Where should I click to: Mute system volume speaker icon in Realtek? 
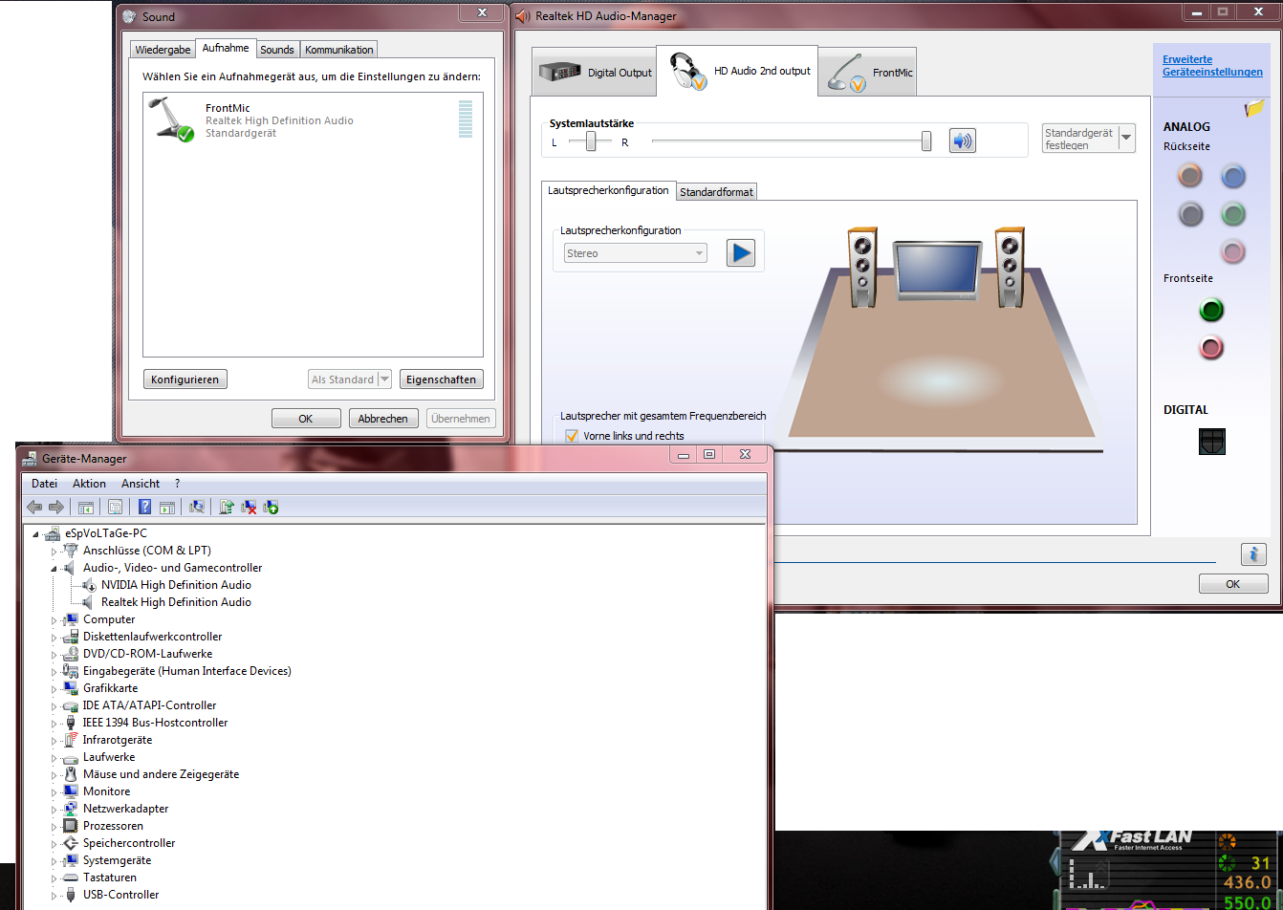coord(962,141)
